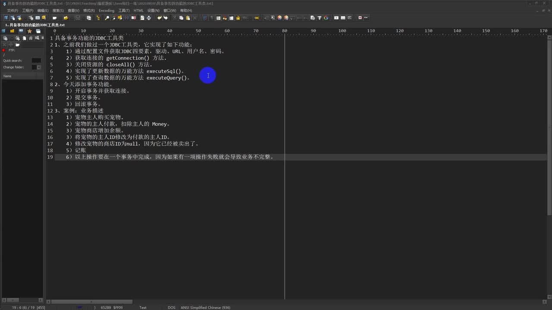Click the Copy toolbar icon
This screenshot has width=552, height=310.
(181, 18)
